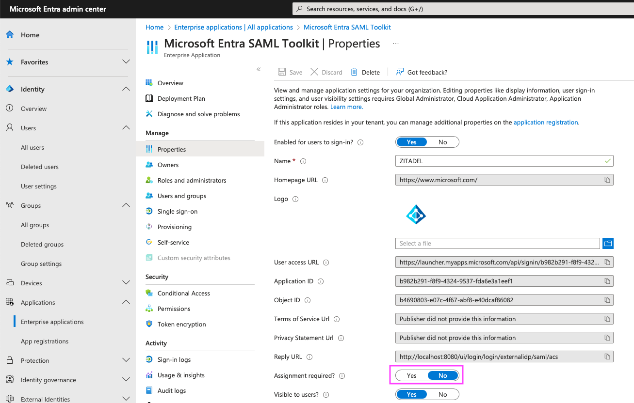Click the Home icon in the left navigation
The width and height of the screenshot is (634, 403).
pyautogui.click(x=10, y=34)
